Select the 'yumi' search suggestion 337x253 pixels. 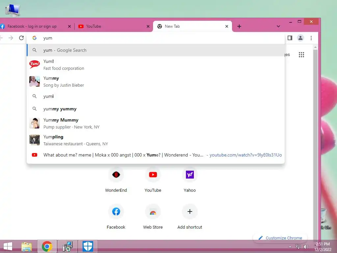156,96
